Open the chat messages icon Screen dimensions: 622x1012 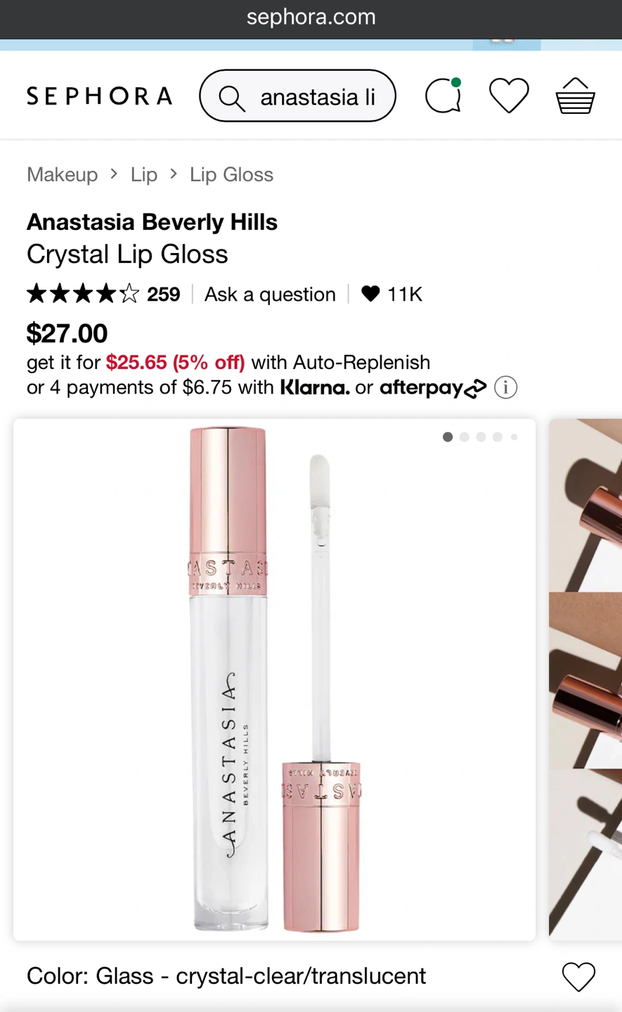click(443, 95)
